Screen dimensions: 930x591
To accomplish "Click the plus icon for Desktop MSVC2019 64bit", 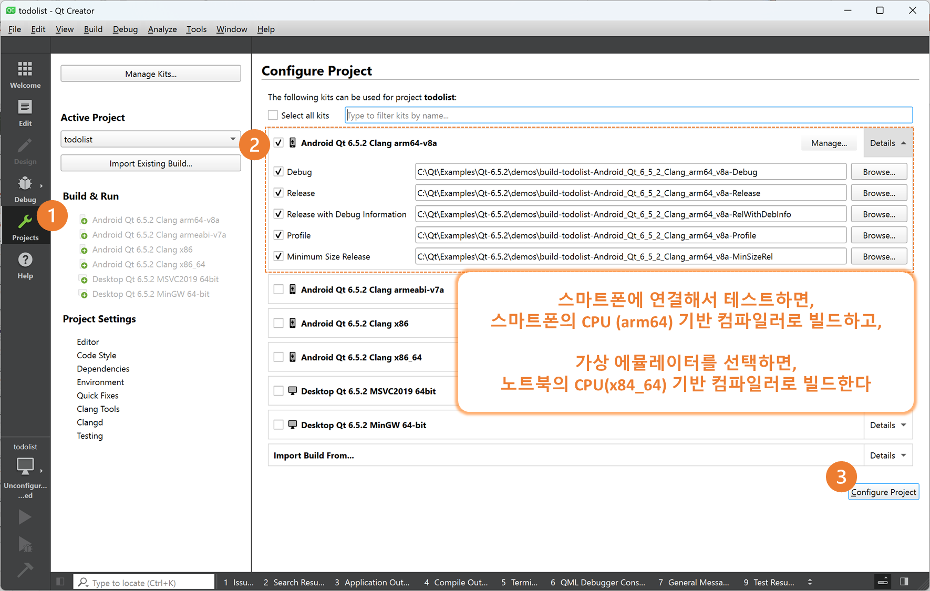I will (x=84, y=279).
